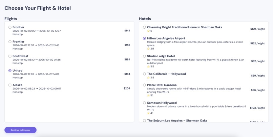Click the $159 flight price
273x137 pixels.
[x=127, y=45]
